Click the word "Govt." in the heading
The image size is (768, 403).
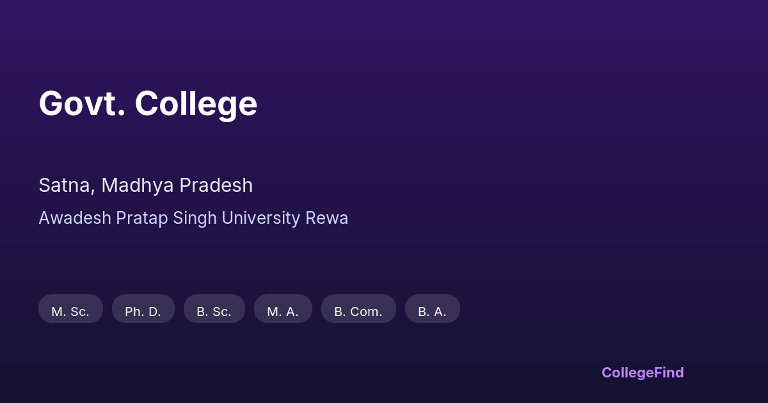coord(82,103)
